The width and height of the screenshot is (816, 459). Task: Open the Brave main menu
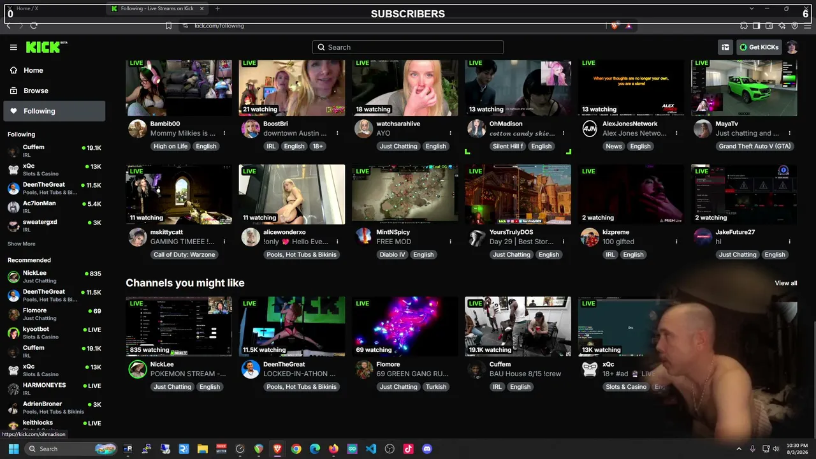point(807,25)
